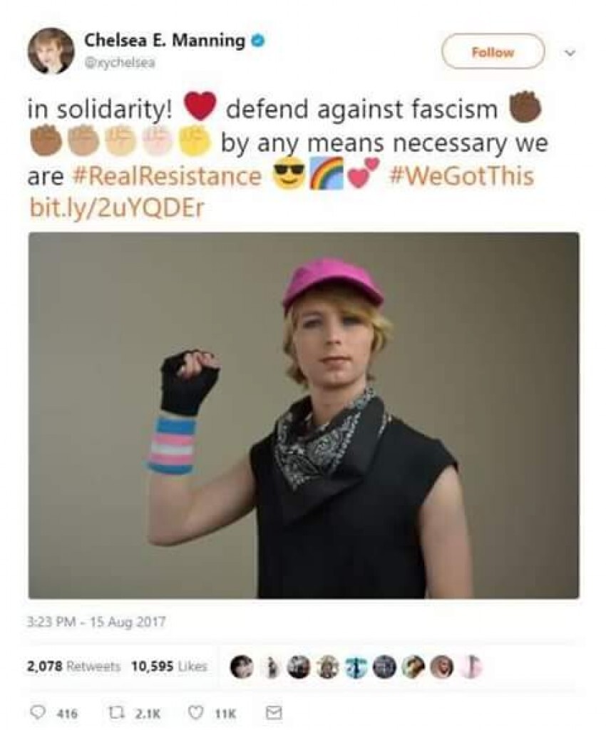View the 2,078 Retweets list
606x730 pixels.
[x=74, y=667]
